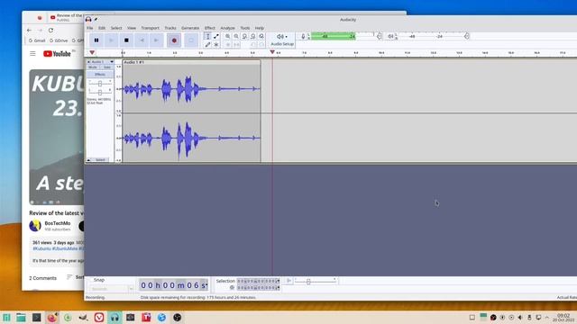577x324 pixels.
Task: Open the File menu
Action: (90, 28)
